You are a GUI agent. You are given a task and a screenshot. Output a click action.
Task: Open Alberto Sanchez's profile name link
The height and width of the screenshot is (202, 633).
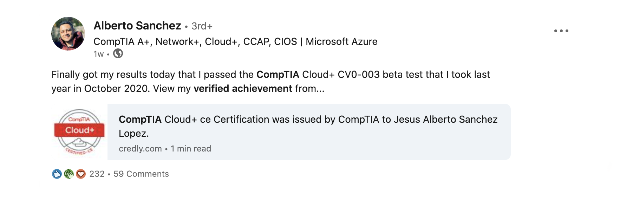tap(137, 26)
